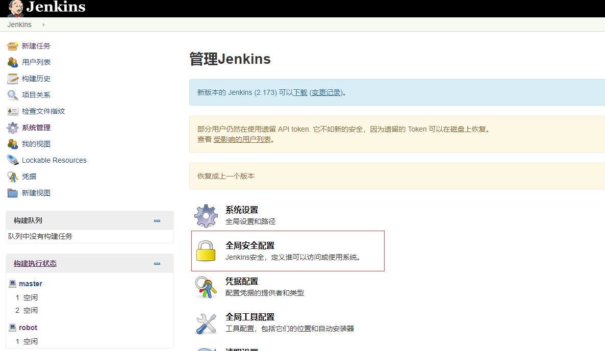Open 我的视图 sidebar link

tap(36, 144)
